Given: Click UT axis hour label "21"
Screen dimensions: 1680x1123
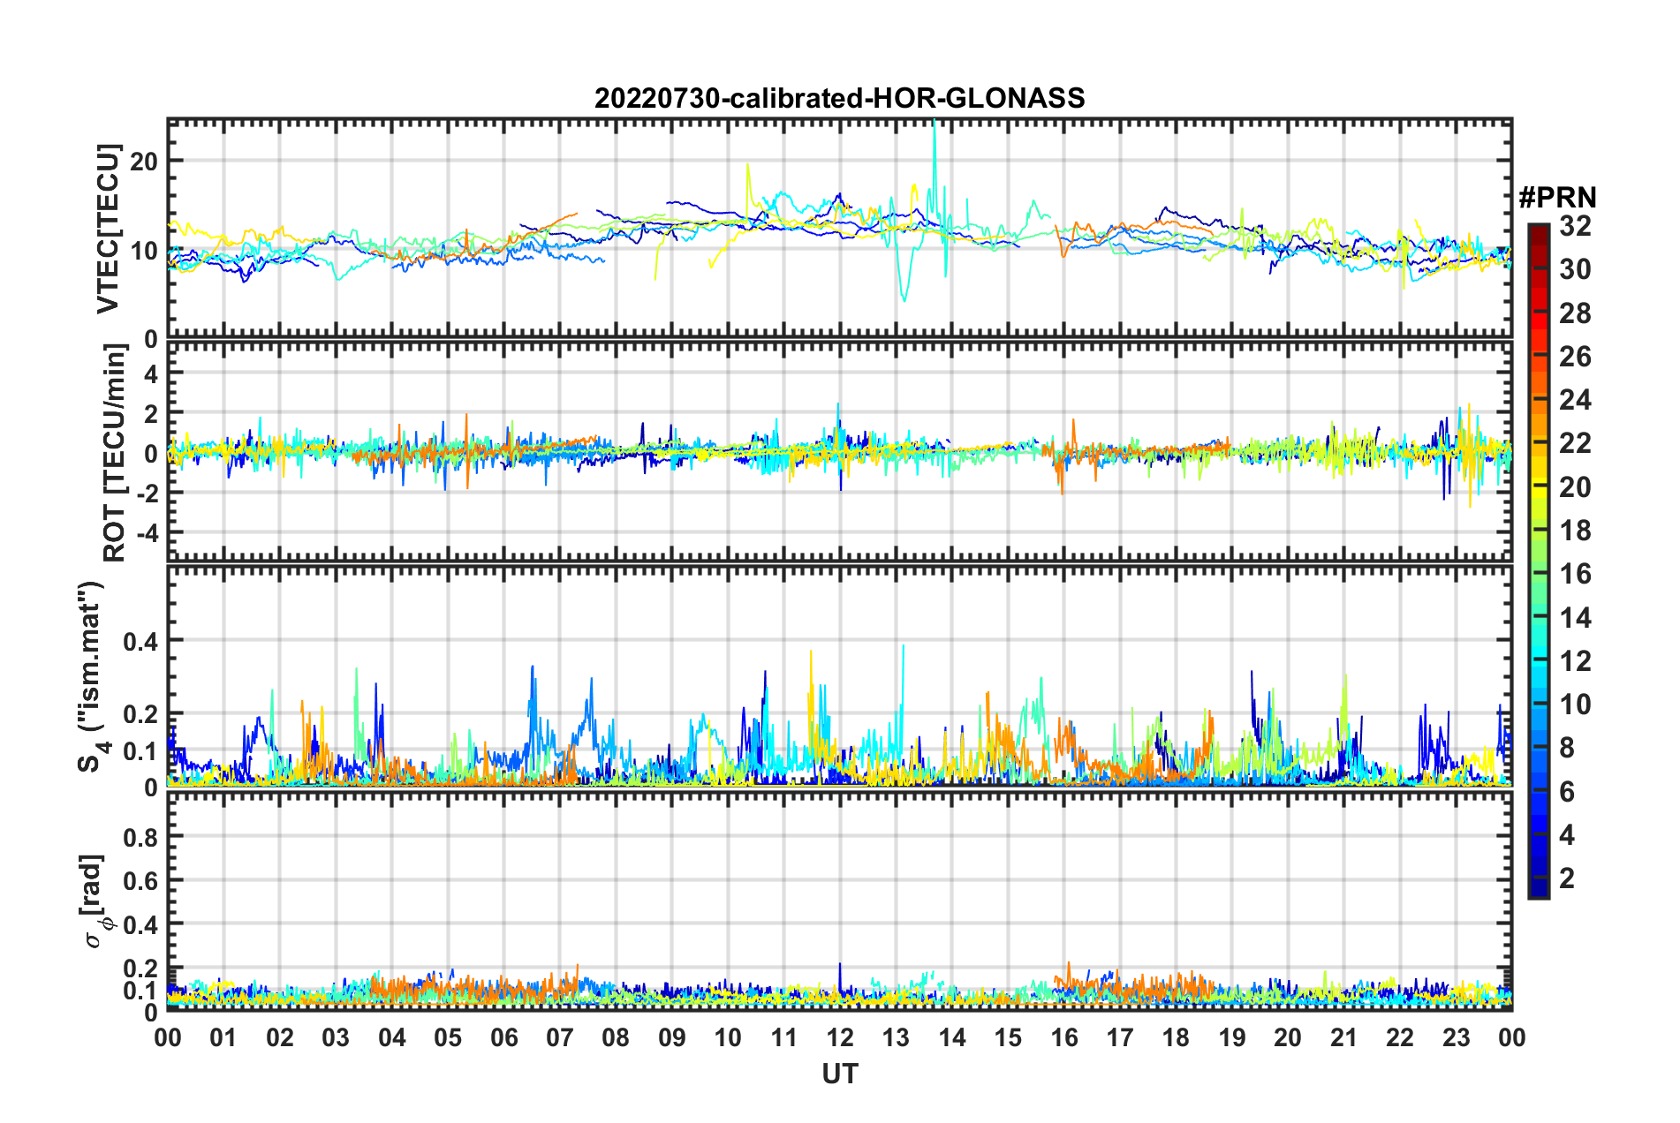Looking at the screenshot, I should click(x=1344, y=1037).
